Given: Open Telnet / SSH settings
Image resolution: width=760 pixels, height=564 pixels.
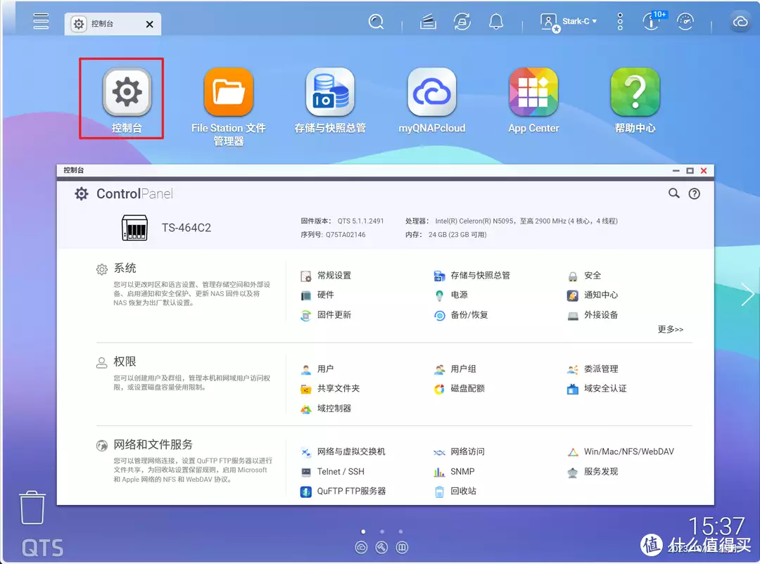Looking at the screenshot, I should click(x=332, y=471).
